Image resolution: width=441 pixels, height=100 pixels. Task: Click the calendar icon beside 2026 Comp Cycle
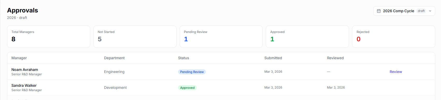(379, 11)
